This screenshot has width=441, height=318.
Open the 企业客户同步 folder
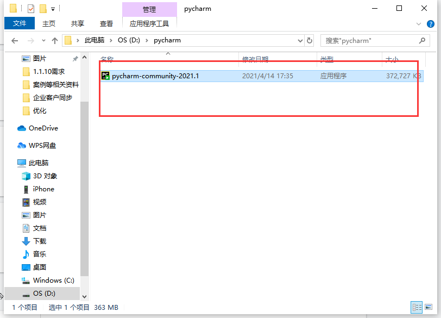click(52, 98)
